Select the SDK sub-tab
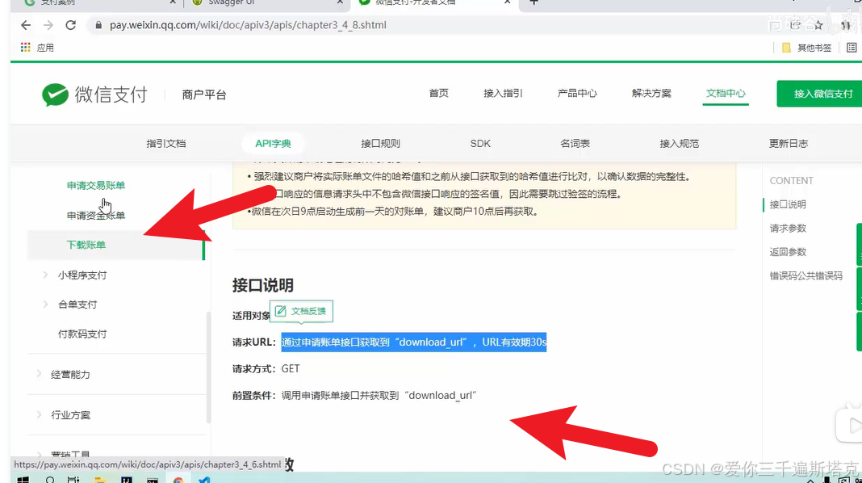Image resolution: width=862 pixels, height=483 pixels. coord(480,144)
